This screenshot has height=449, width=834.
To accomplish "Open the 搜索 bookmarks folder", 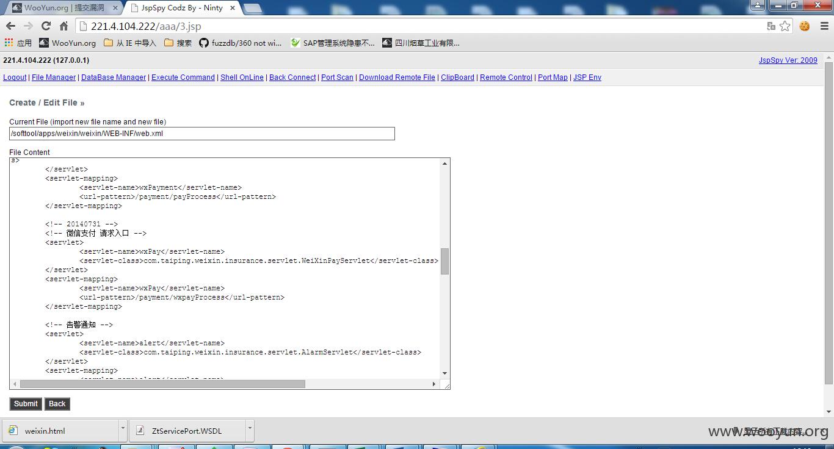I will click(x=178, y=43).
